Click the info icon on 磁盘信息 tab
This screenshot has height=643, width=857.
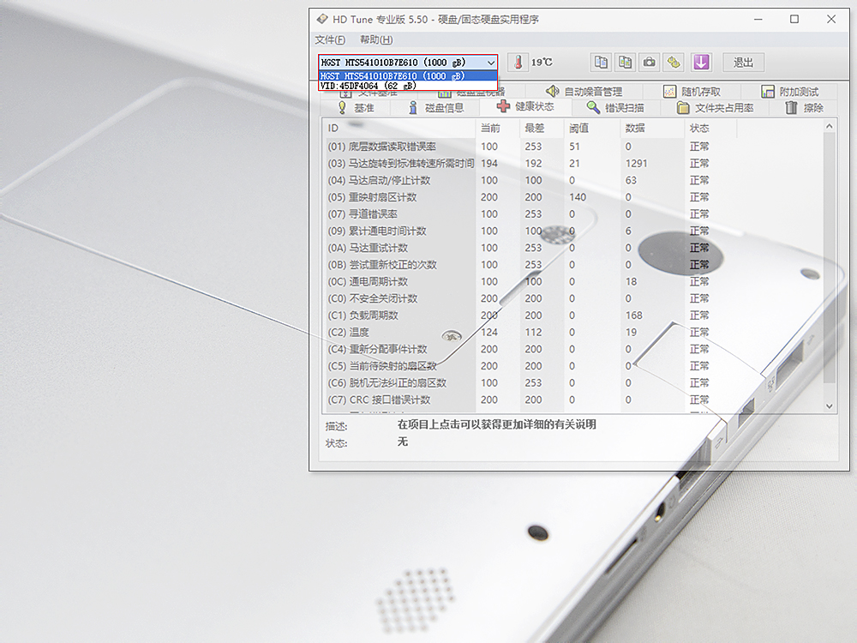click(x=413, y=108)
